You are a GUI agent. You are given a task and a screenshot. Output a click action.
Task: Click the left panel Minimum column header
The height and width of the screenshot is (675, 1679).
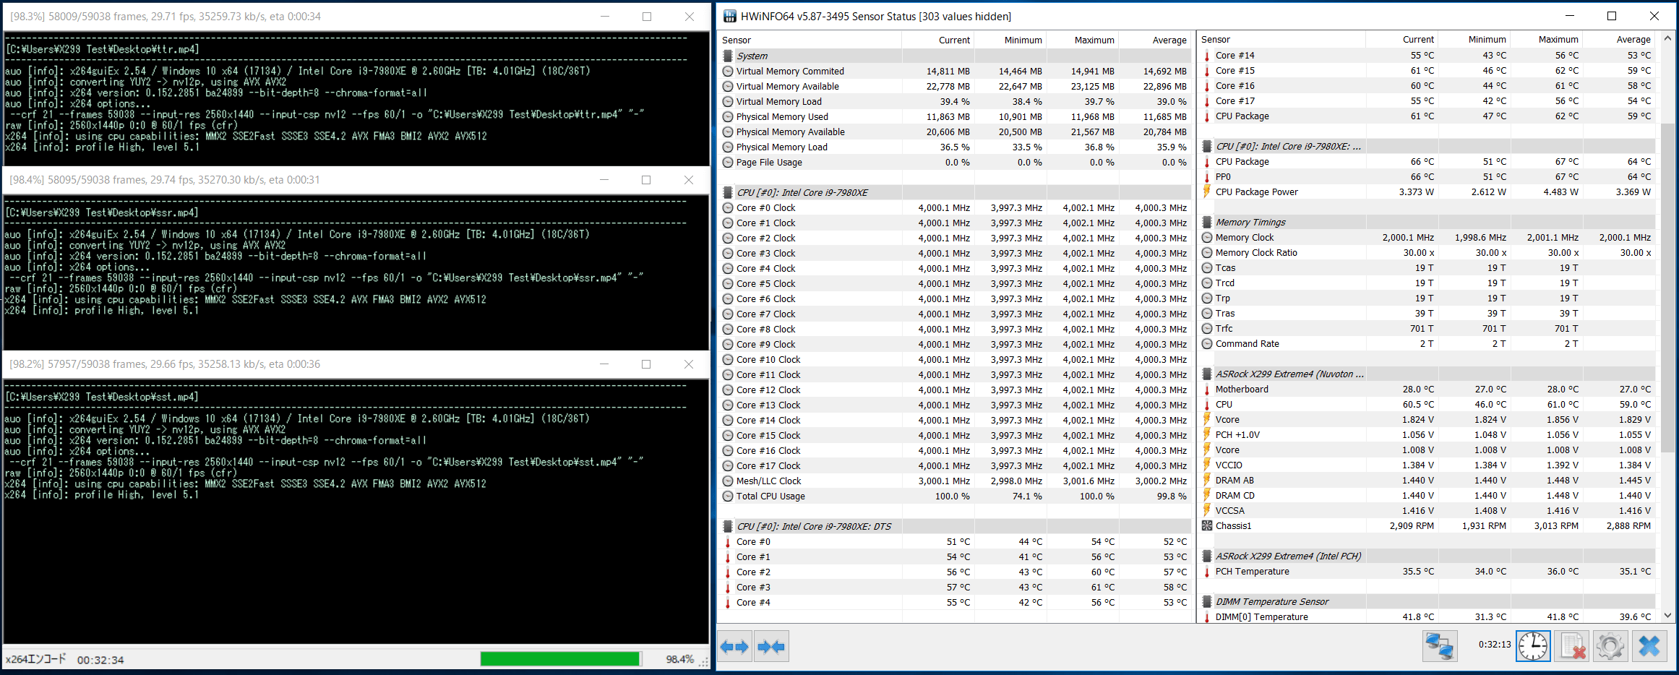coord(1010,40)
